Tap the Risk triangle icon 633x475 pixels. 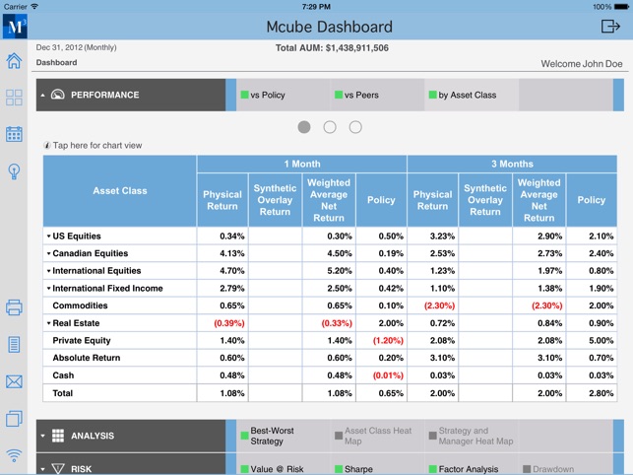(58, 469)
